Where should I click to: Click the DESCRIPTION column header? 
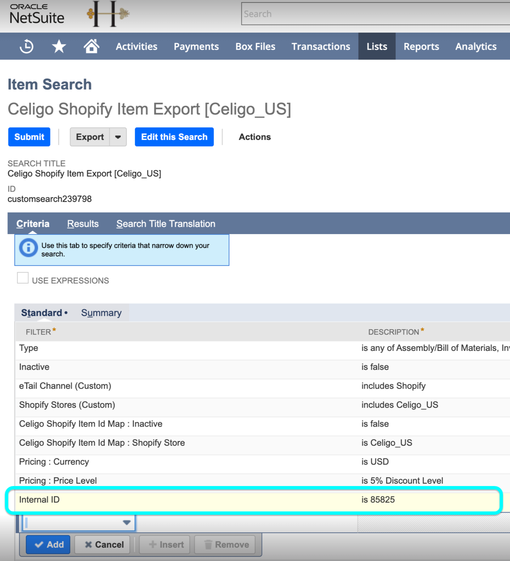point(393,332)
